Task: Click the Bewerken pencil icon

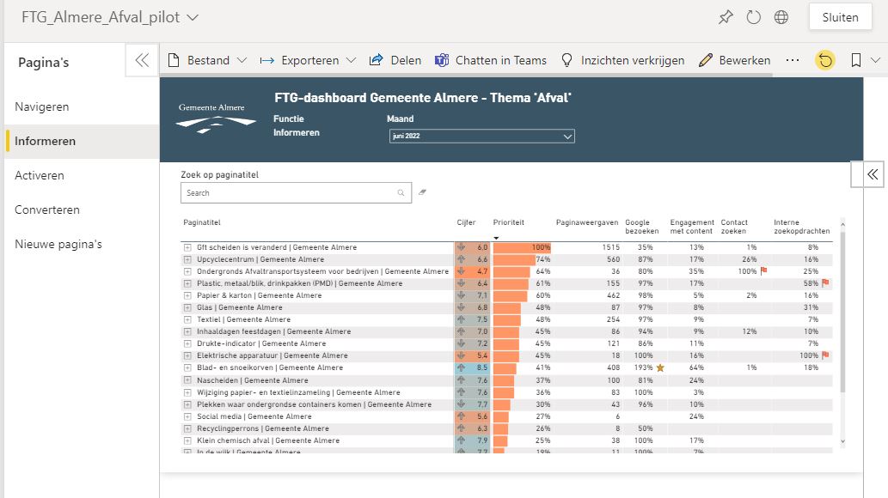Action: [x=705, y=60]
